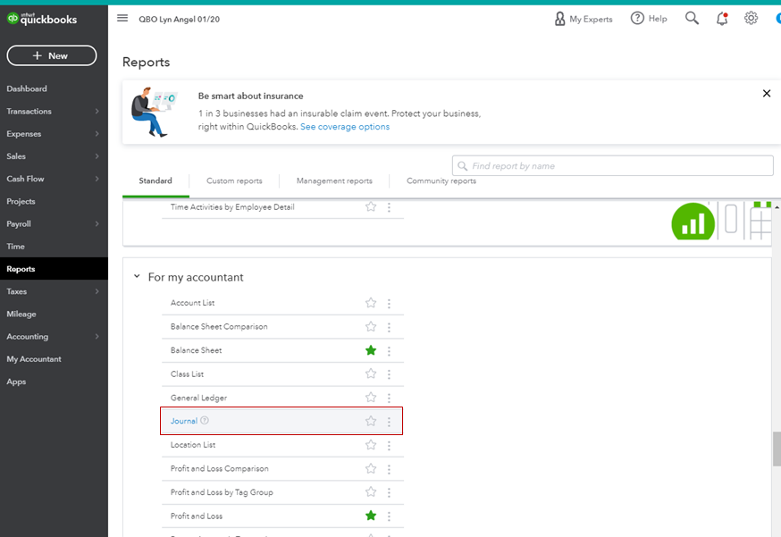The image size is (781, 537).
Task: Switch to the Management reports tab
Action: tap(334, 180)
